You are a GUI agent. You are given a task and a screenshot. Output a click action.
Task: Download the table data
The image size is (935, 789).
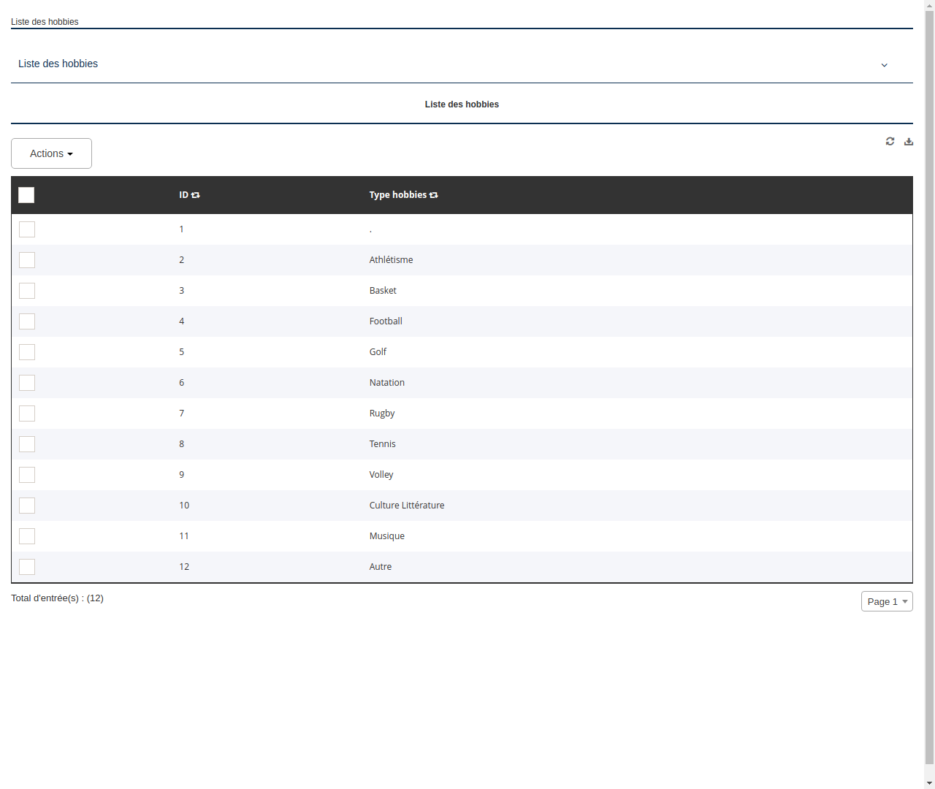[x=908, y=141]
